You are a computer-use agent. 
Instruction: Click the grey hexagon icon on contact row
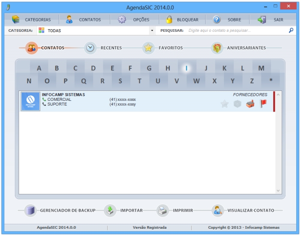[238, 104]
